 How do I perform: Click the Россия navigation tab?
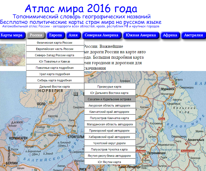coord(36,35)
